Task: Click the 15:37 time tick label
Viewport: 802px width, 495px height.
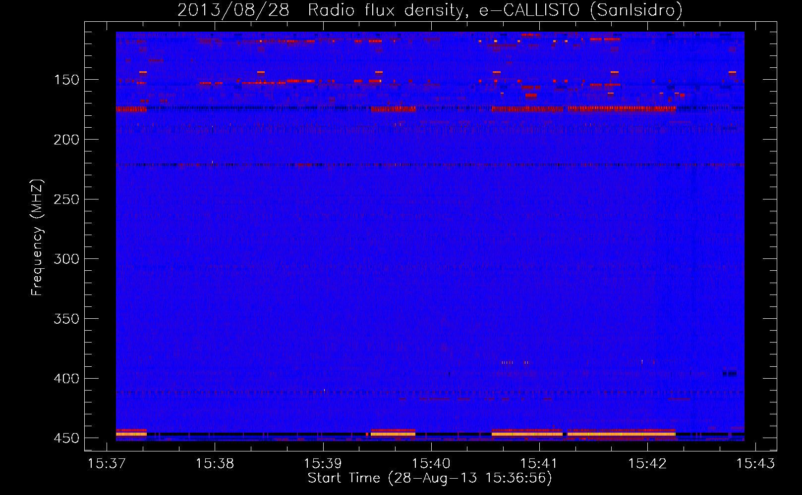Action: (x=107, y=463)
